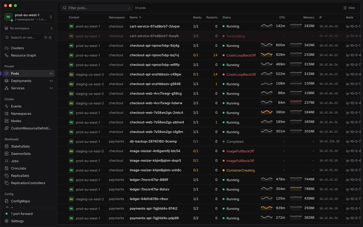Open the StatefulSets database icon
Viewport: 363px width, 227px height.
(7, 146)
